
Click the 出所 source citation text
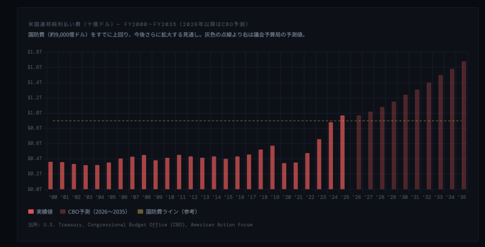click(140, 225)
